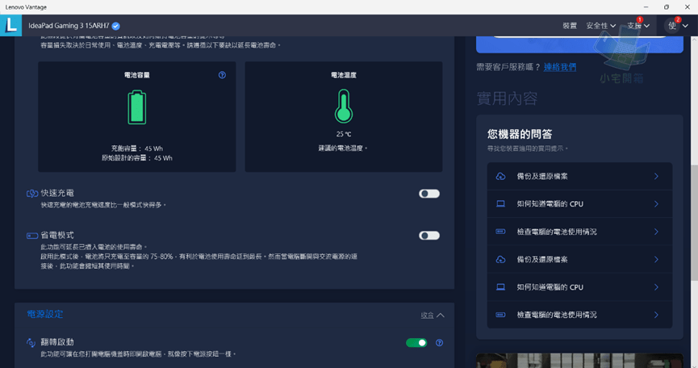Expand the 支援 dropdown menu
Screen dimensions: 698x368
638,26
